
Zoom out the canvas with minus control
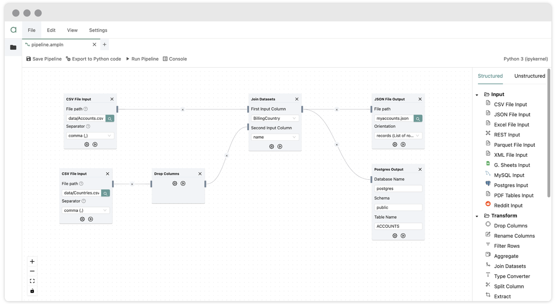(x=32, y=271)
